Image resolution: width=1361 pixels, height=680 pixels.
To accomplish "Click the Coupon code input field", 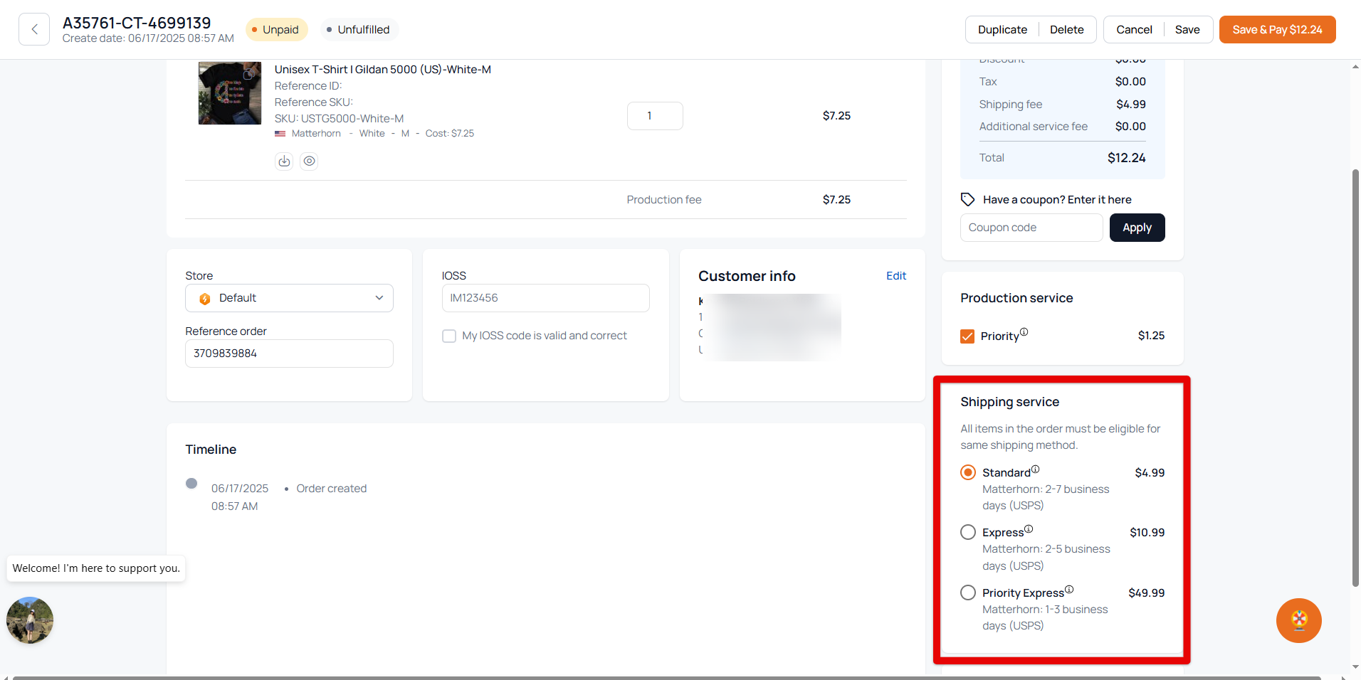I will pos(1031,228).
